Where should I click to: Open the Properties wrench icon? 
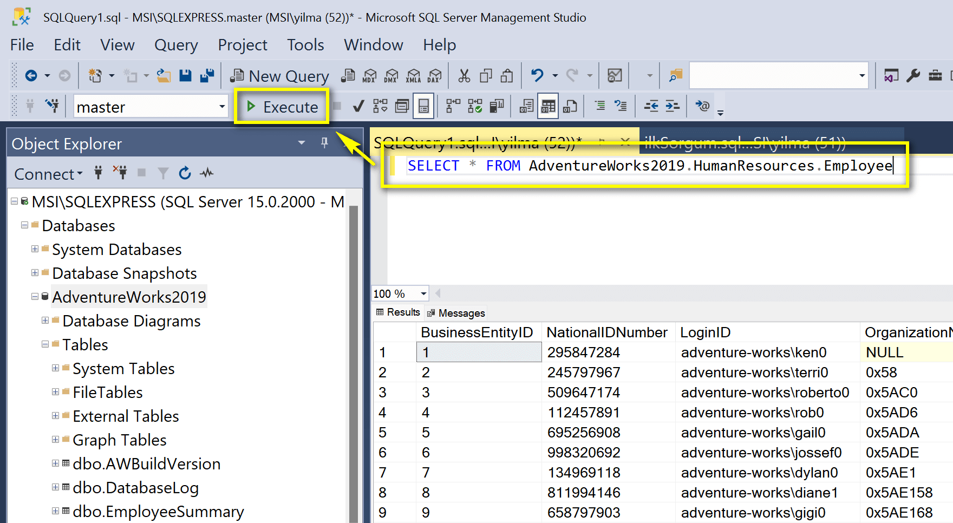point(913,76)
